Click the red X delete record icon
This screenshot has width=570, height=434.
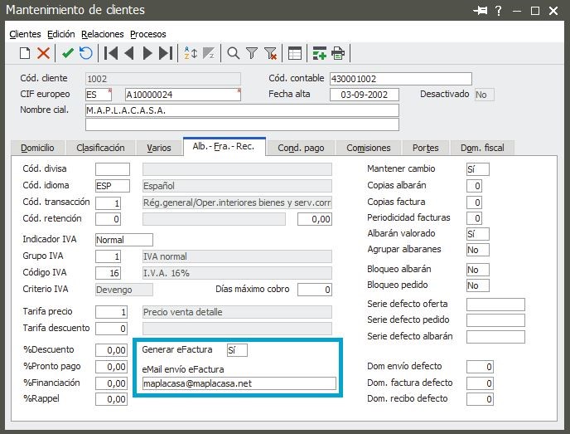(44, 54)
